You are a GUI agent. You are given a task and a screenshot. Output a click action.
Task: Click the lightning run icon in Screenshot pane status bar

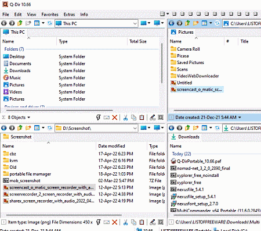click(99, 222)
